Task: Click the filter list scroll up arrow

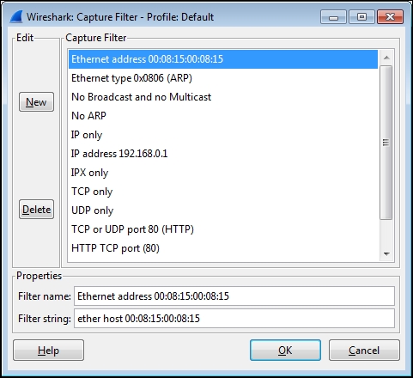Action: pos(386,58)
